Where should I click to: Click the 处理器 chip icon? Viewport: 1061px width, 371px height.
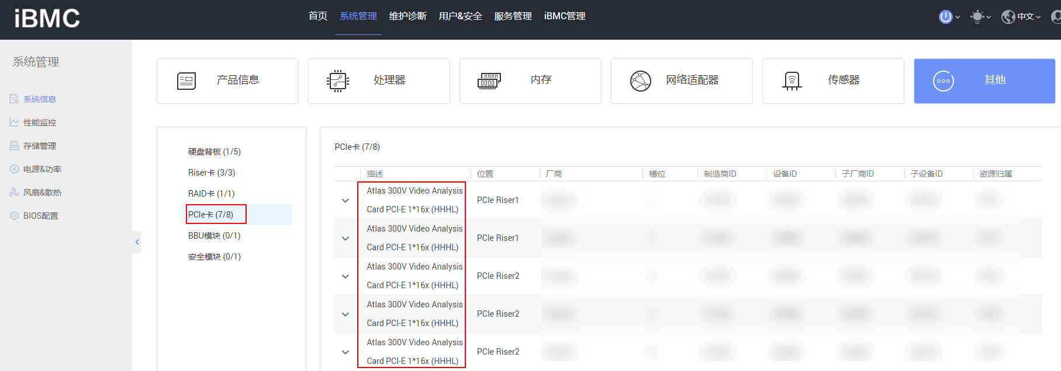(x=338, y=81)
